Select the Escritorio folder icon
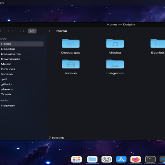This screenshot has width=165, height=165. 158,43
